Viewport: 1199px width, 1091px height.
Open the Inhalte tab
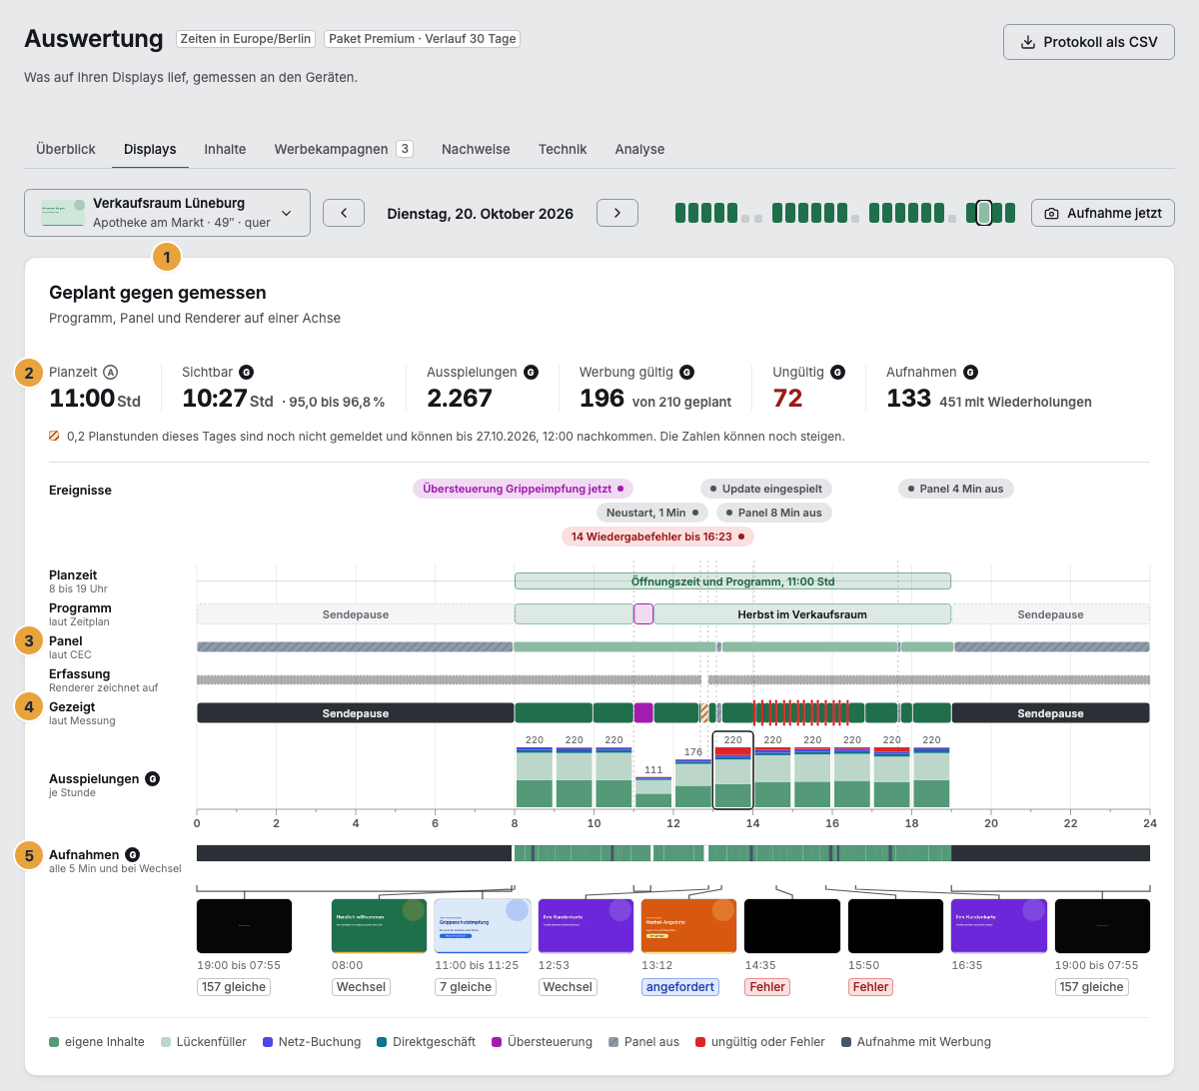tap(225, 149)
